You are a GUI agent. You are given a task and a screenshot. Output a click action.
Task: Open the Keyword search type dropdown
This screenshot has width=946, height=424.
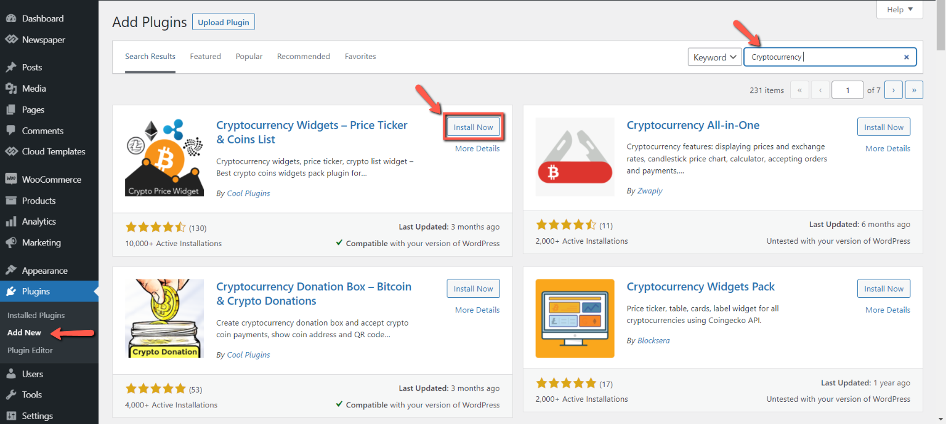(714, 57)
